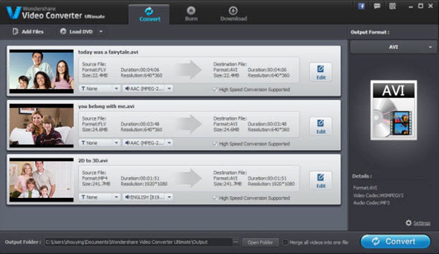Click file name 2D to 3D.avi
This screenshot has width=439, height=254.
(x=93, y=161)
